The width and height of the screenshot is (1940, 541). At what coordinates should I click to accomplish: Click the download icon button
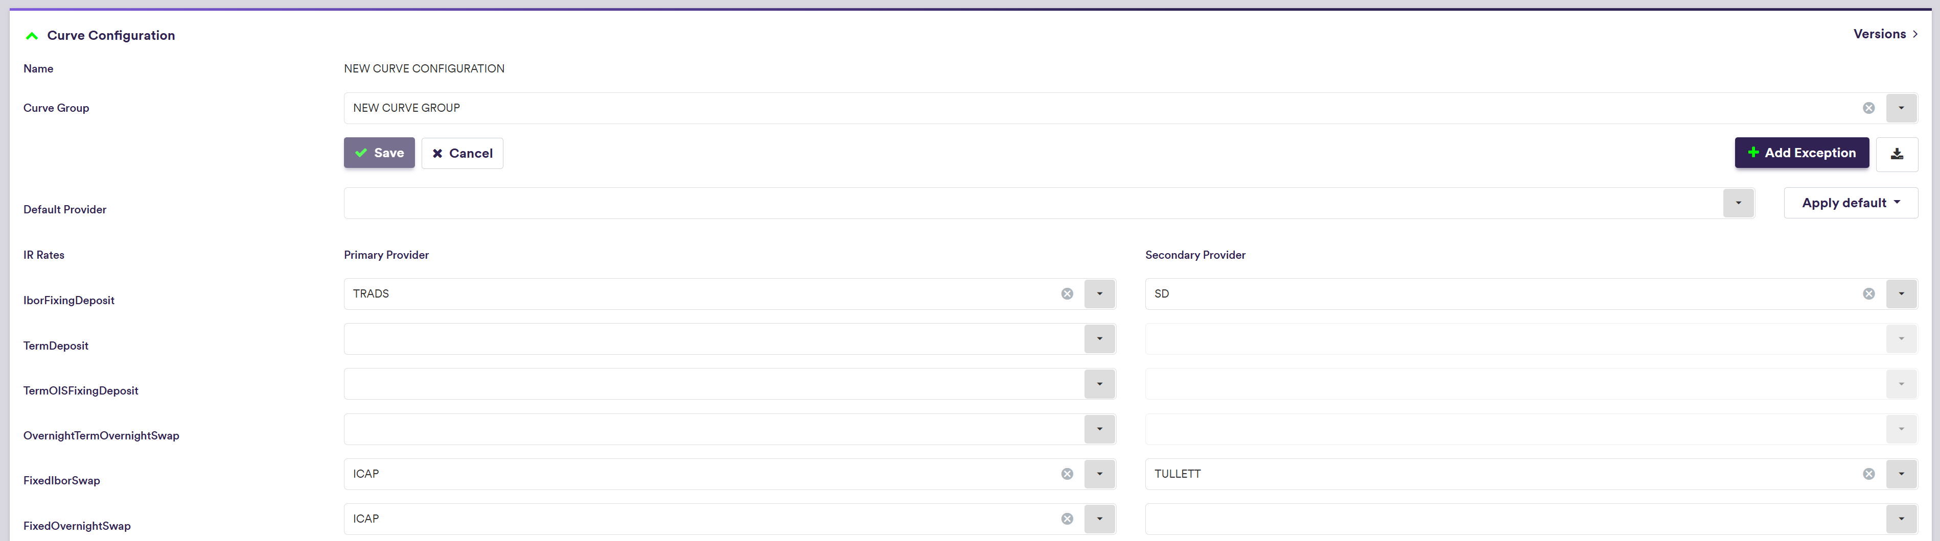[x=1897, y=154]
